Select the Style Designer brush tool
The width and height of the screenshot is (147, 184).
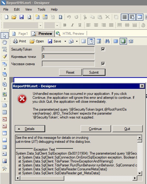click(x=5, y=56)
